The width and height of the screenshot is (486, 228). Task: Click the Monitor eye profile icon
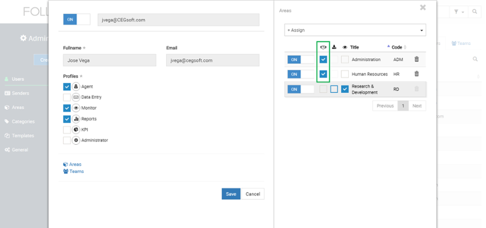(x=76, y=108)
